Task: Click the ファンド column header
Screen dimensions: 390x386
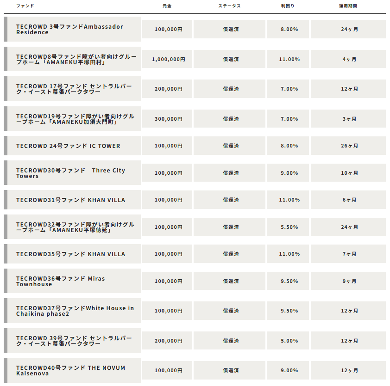Action: tap(25, 6)
